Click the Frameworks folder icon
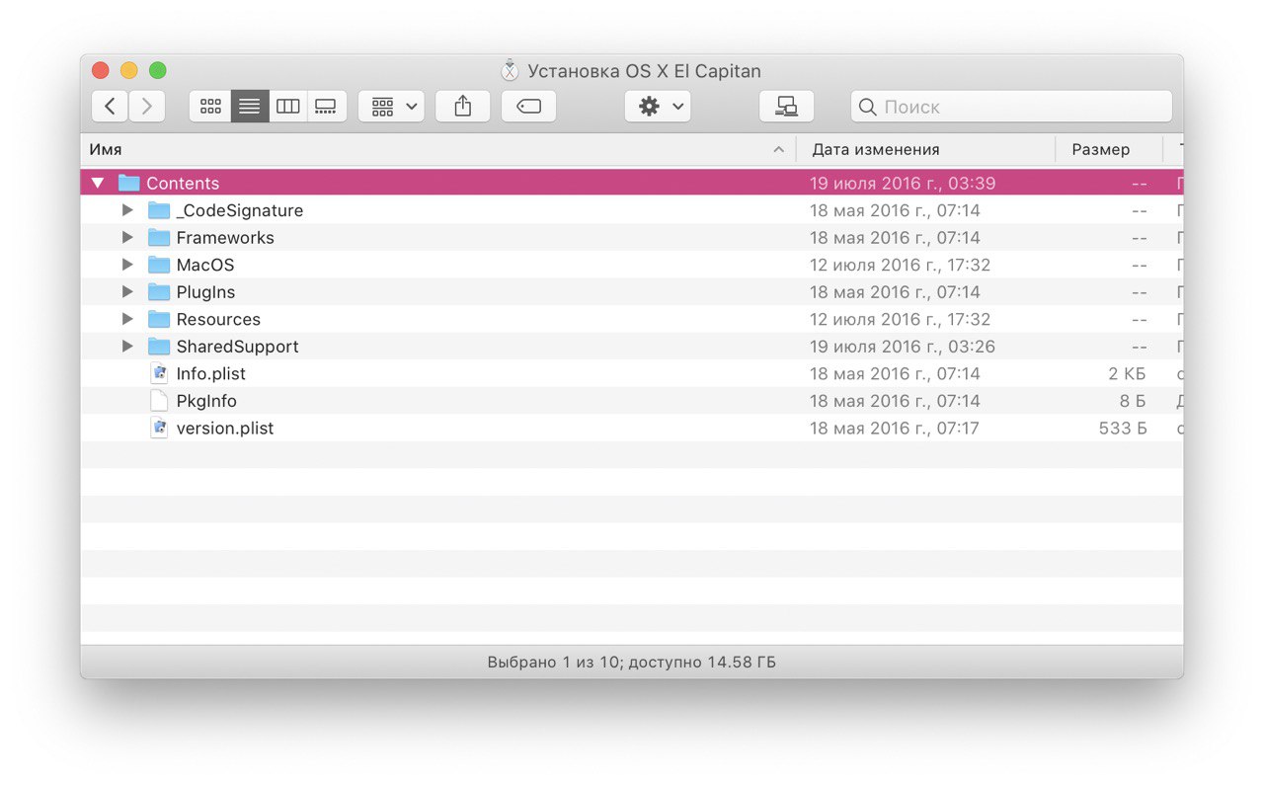 click(159, 238)
